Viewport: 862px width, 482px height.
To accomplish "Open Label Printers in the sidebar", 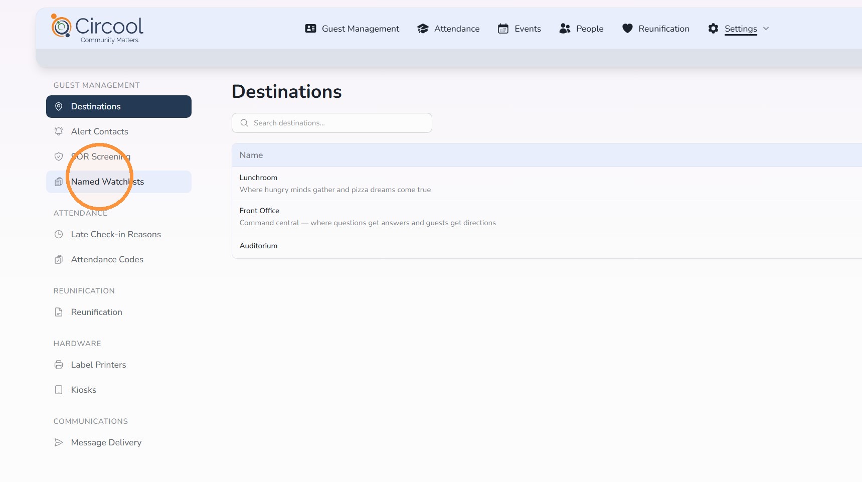I will tap(119, 365).
